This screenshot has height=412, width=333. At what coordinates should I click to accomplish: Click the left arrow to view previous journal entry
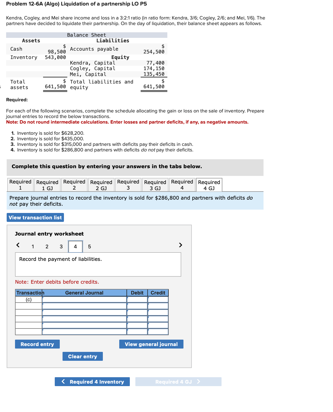(x=18, y=245)
